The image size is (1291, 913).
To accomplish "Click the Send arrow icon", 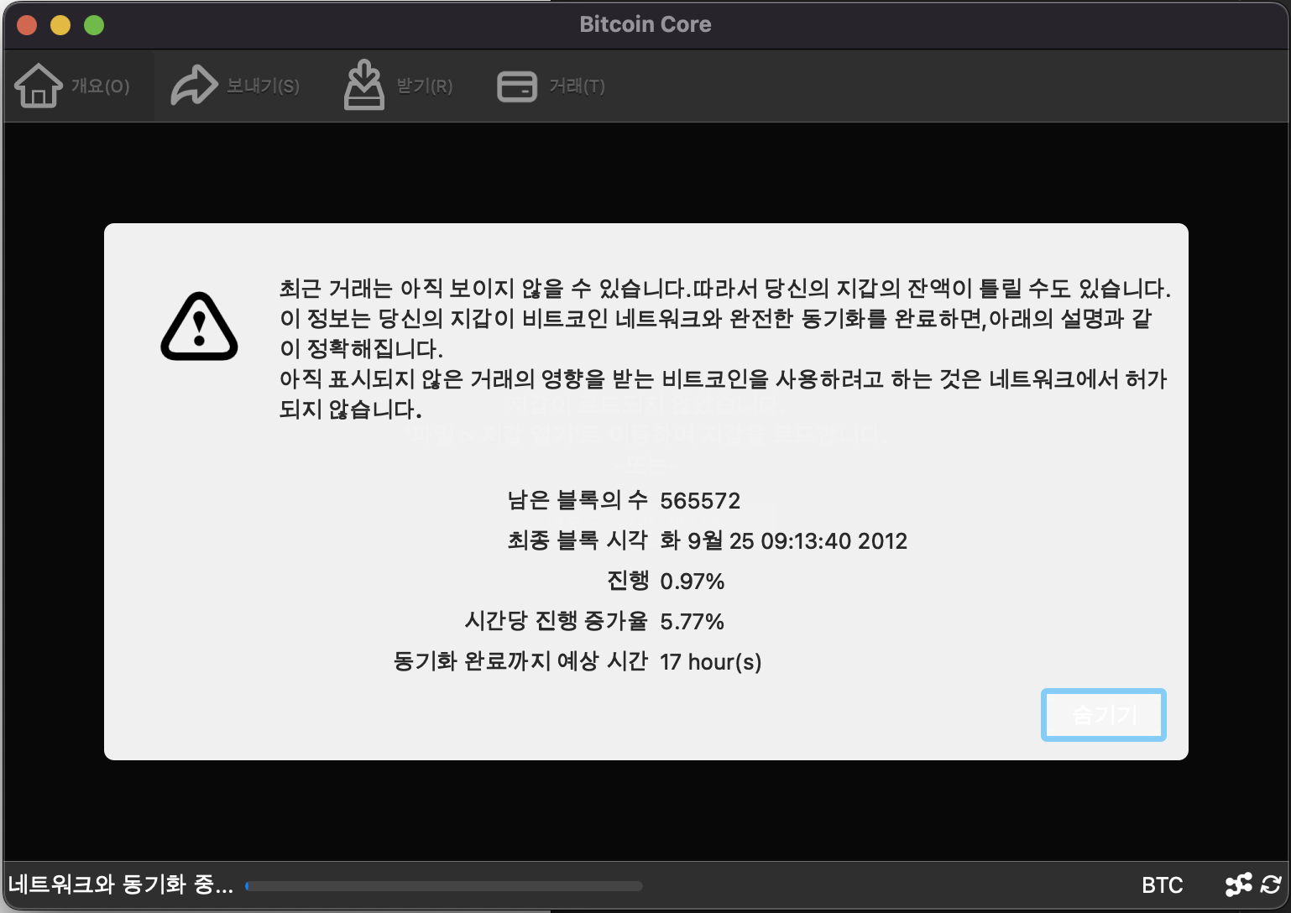I will (x=194, y=85).
